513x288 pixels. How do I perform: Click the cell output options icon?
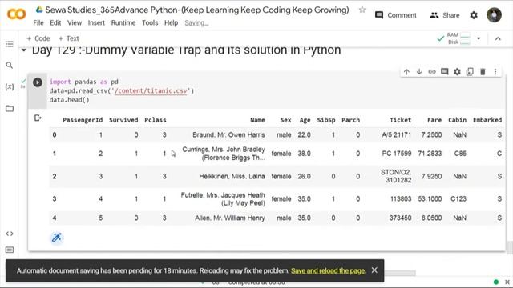point(38,118)
